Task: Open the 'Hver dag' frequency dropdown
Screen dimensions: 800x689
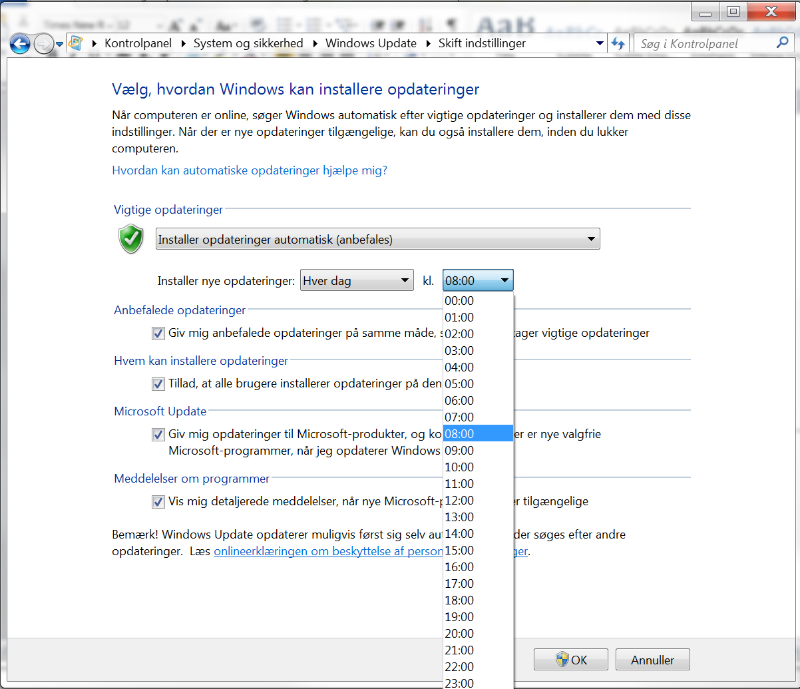Action: (357, 281)
